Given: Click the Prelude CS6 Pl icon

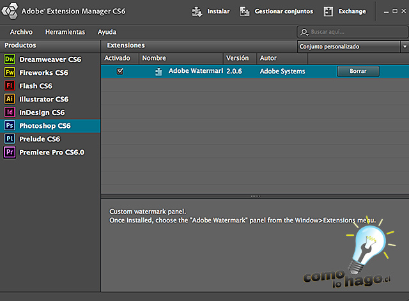Looking at the screenshot, I should (10, 139).
